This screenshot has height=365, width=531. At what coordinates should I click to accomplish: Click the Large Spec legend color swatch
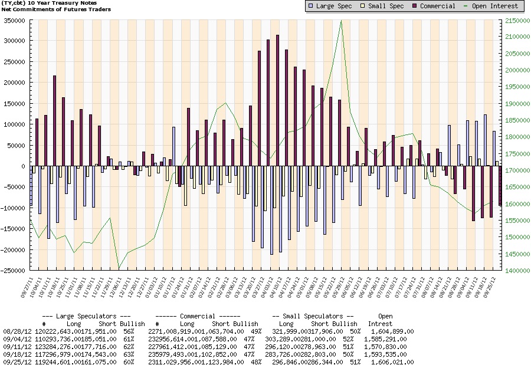[310, 6]
